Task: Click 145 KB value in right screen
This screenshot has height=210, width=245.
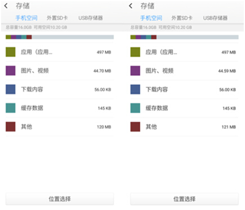Action: tap(229, 108)
